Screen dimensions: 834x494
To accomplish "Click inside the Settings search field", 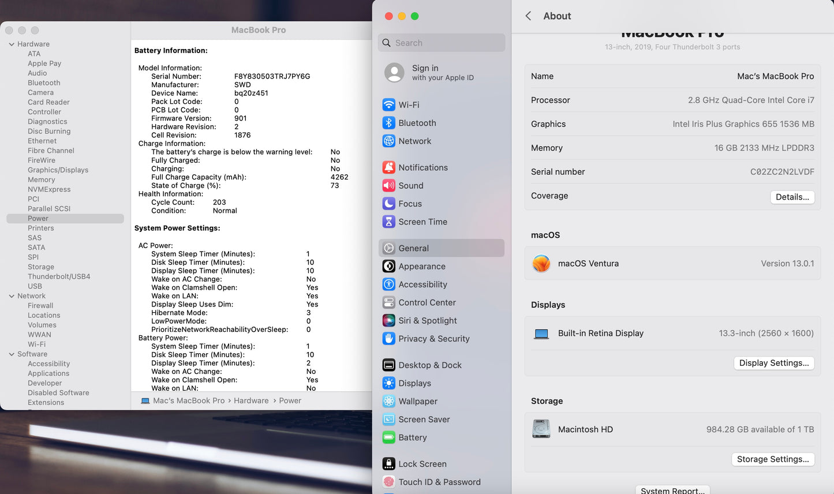I will pyautogui.click(x=441, y=43).
